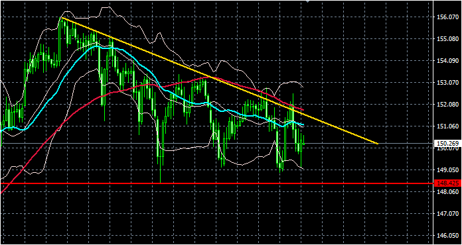Click the 149.050 price axis label
Screen dimensions: 462x245
447,170
